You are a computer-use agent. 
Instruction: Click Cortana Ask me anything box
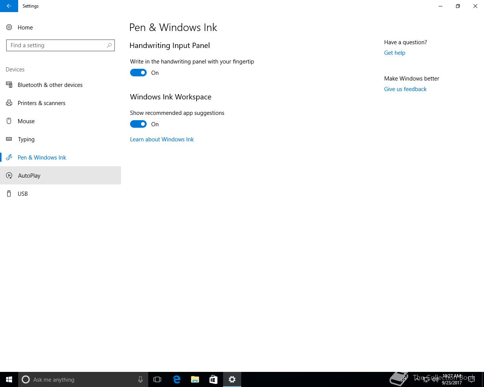83,379
